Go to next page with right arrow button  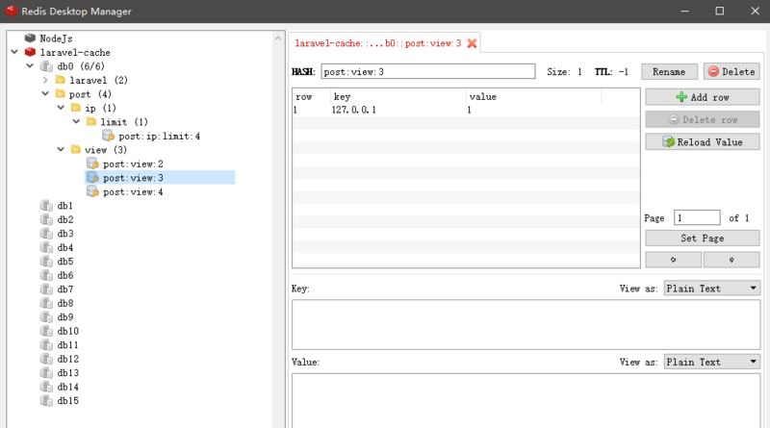pos(731,260)
